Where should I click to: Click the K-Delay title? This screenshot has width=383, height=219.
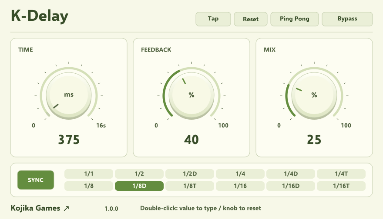(40, 16)
